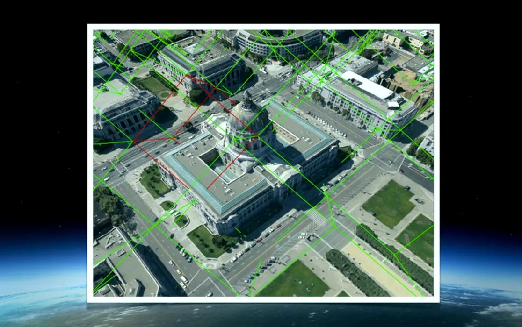The image size is (522, 327).
Task: Click the aerial domed building slide image
Action: tap(263, 163)
